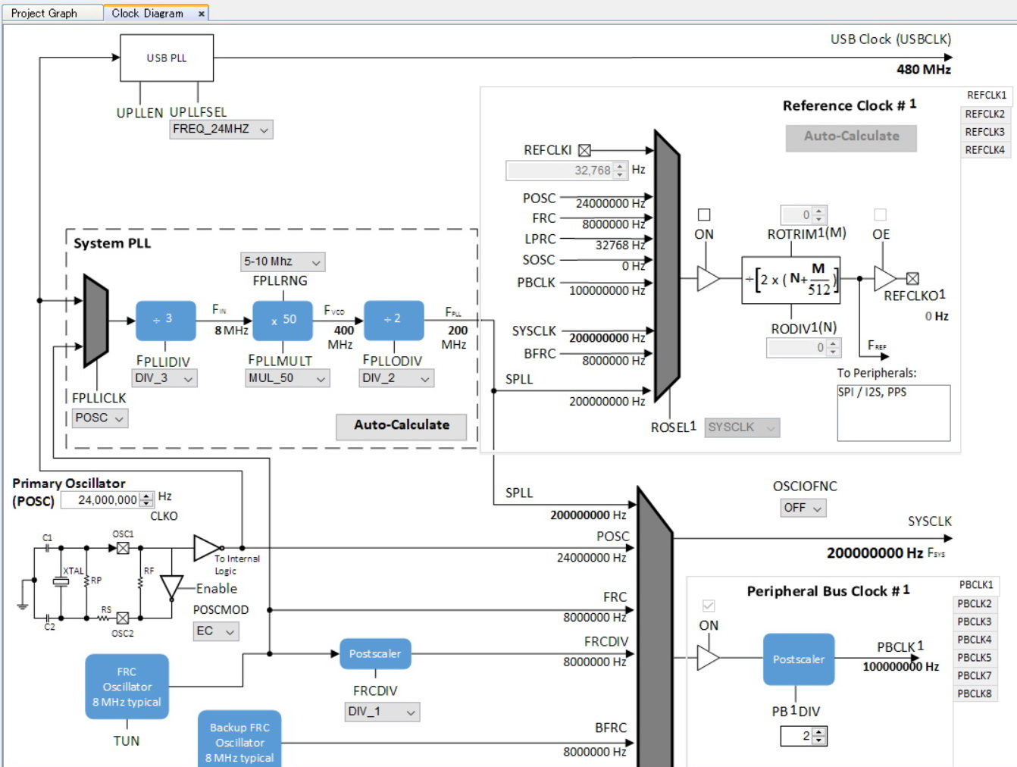Click the USB PLL block
The width and height of the screenshot is (1017, 767).
tap(167, 58)
